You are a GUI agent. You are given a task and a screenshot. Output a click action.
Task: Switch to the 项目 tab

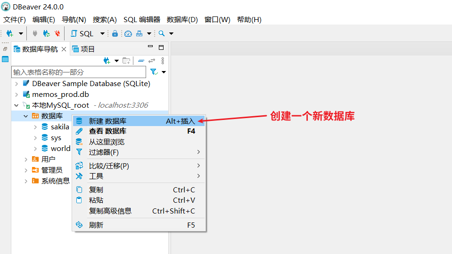click(x=83, y=49)
